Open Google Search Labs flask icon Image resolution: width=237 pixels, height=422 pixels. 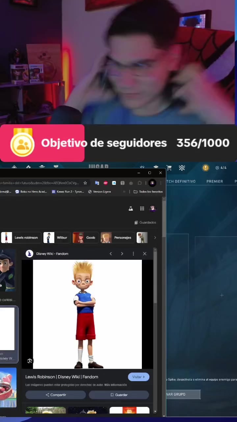tap(131, 209)
